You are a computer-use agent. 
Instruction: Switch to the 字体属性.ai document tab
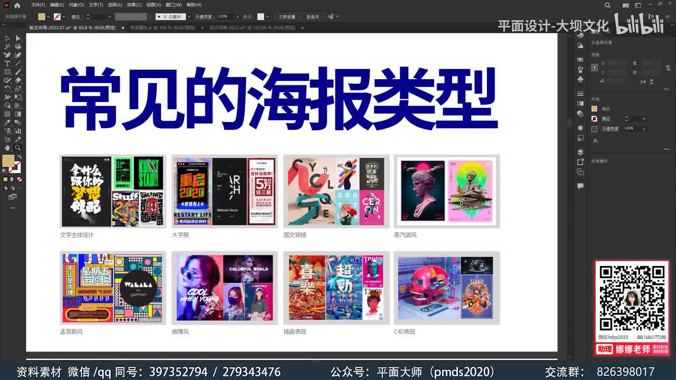[x=163, y=27]
